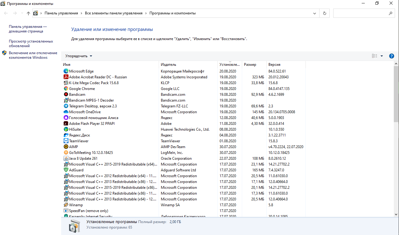399x235 pixels.
Task: Expand chevron after Все элементы панели управления
Action: (x=146, y=13)
